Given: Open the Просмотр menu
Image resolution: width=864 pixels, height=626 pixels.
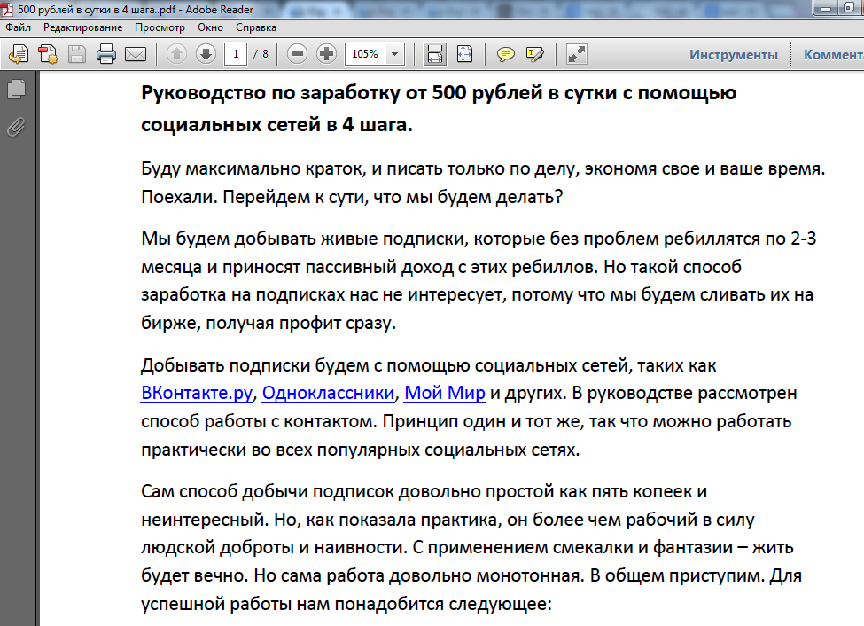Looking at the screenshot, I should click(160, 27).
